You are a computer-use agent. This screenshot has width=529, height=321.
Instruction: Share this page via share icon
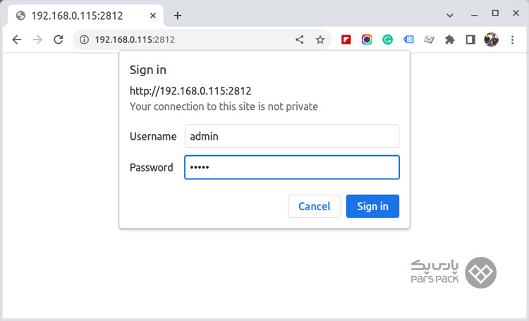coord(299,40)
